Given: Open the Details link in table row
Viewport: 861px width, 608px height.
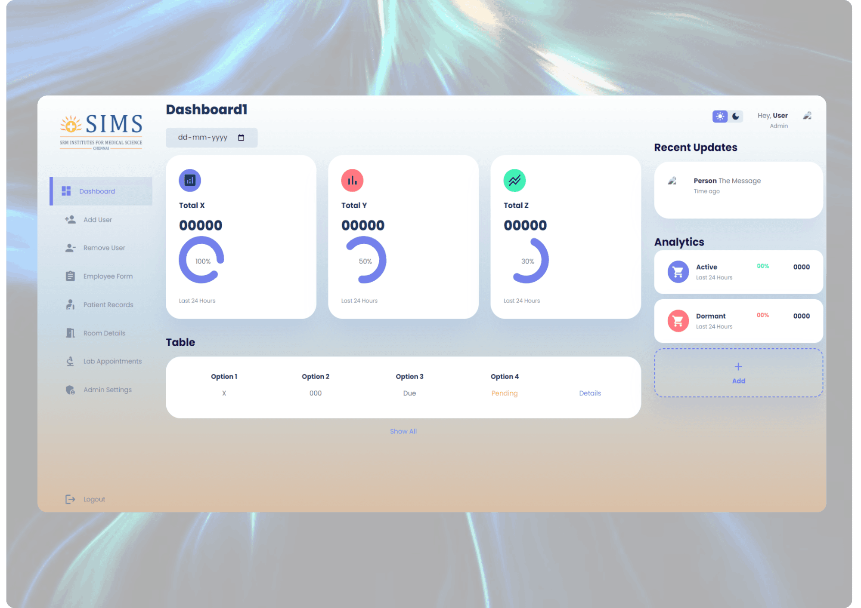Looking at the screenshot, I should pyautogui.click(x=590, y=393).
